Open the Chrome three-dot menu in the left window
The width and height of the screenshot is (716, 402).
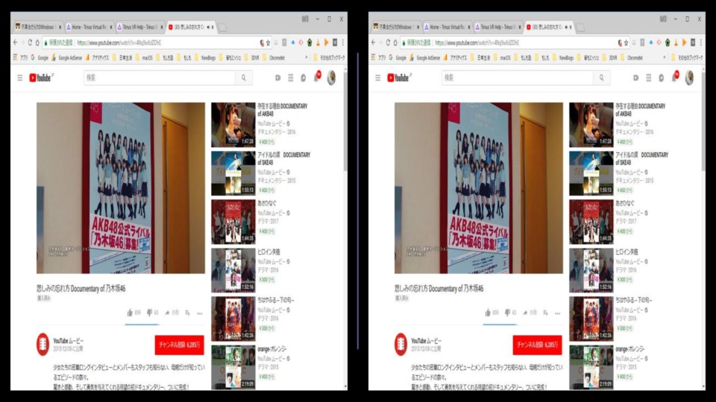pyautogui.click(x=342, y=42)
